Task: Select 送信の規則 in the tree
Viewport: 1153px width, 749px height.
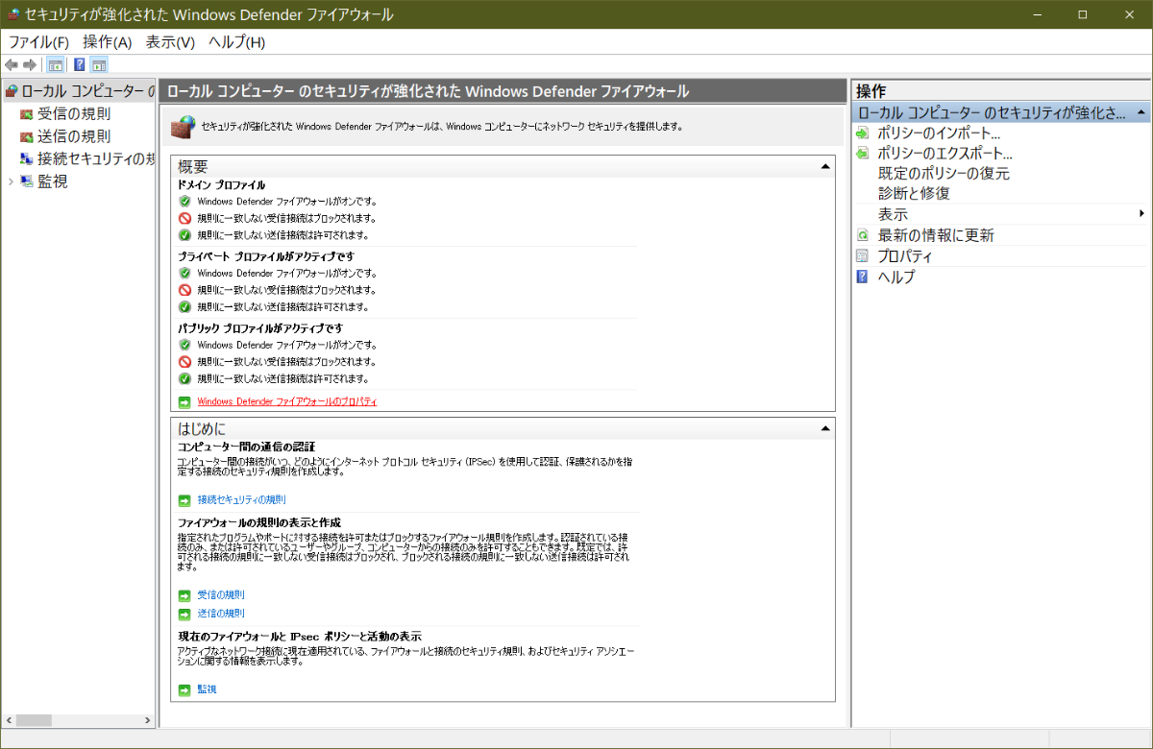Action: pos(74,136)
